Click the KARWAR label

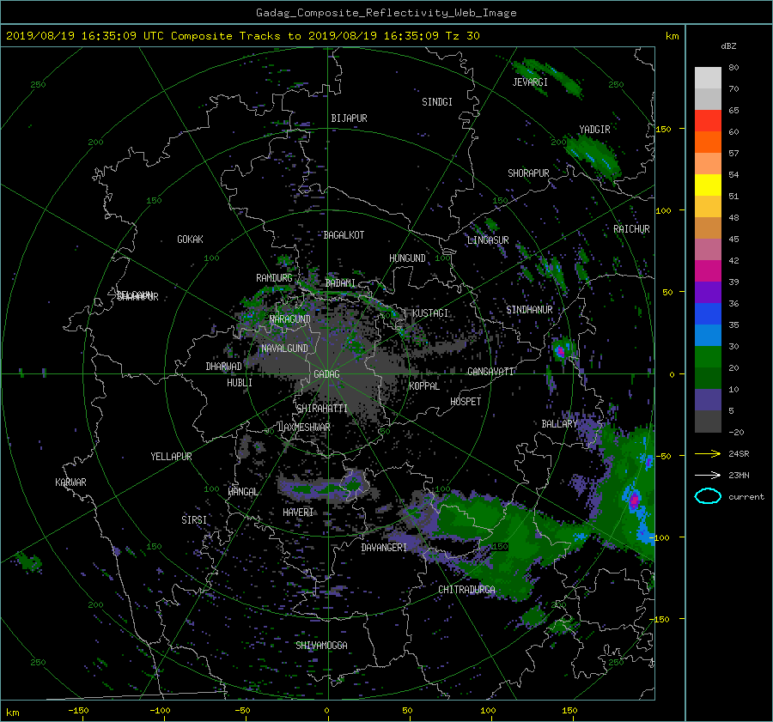click(x=70, y=482)
